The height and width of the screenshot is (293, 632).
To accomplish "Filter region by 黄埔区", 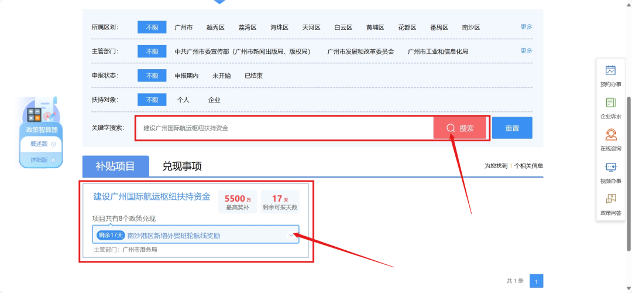I will (x=375, y=28).
